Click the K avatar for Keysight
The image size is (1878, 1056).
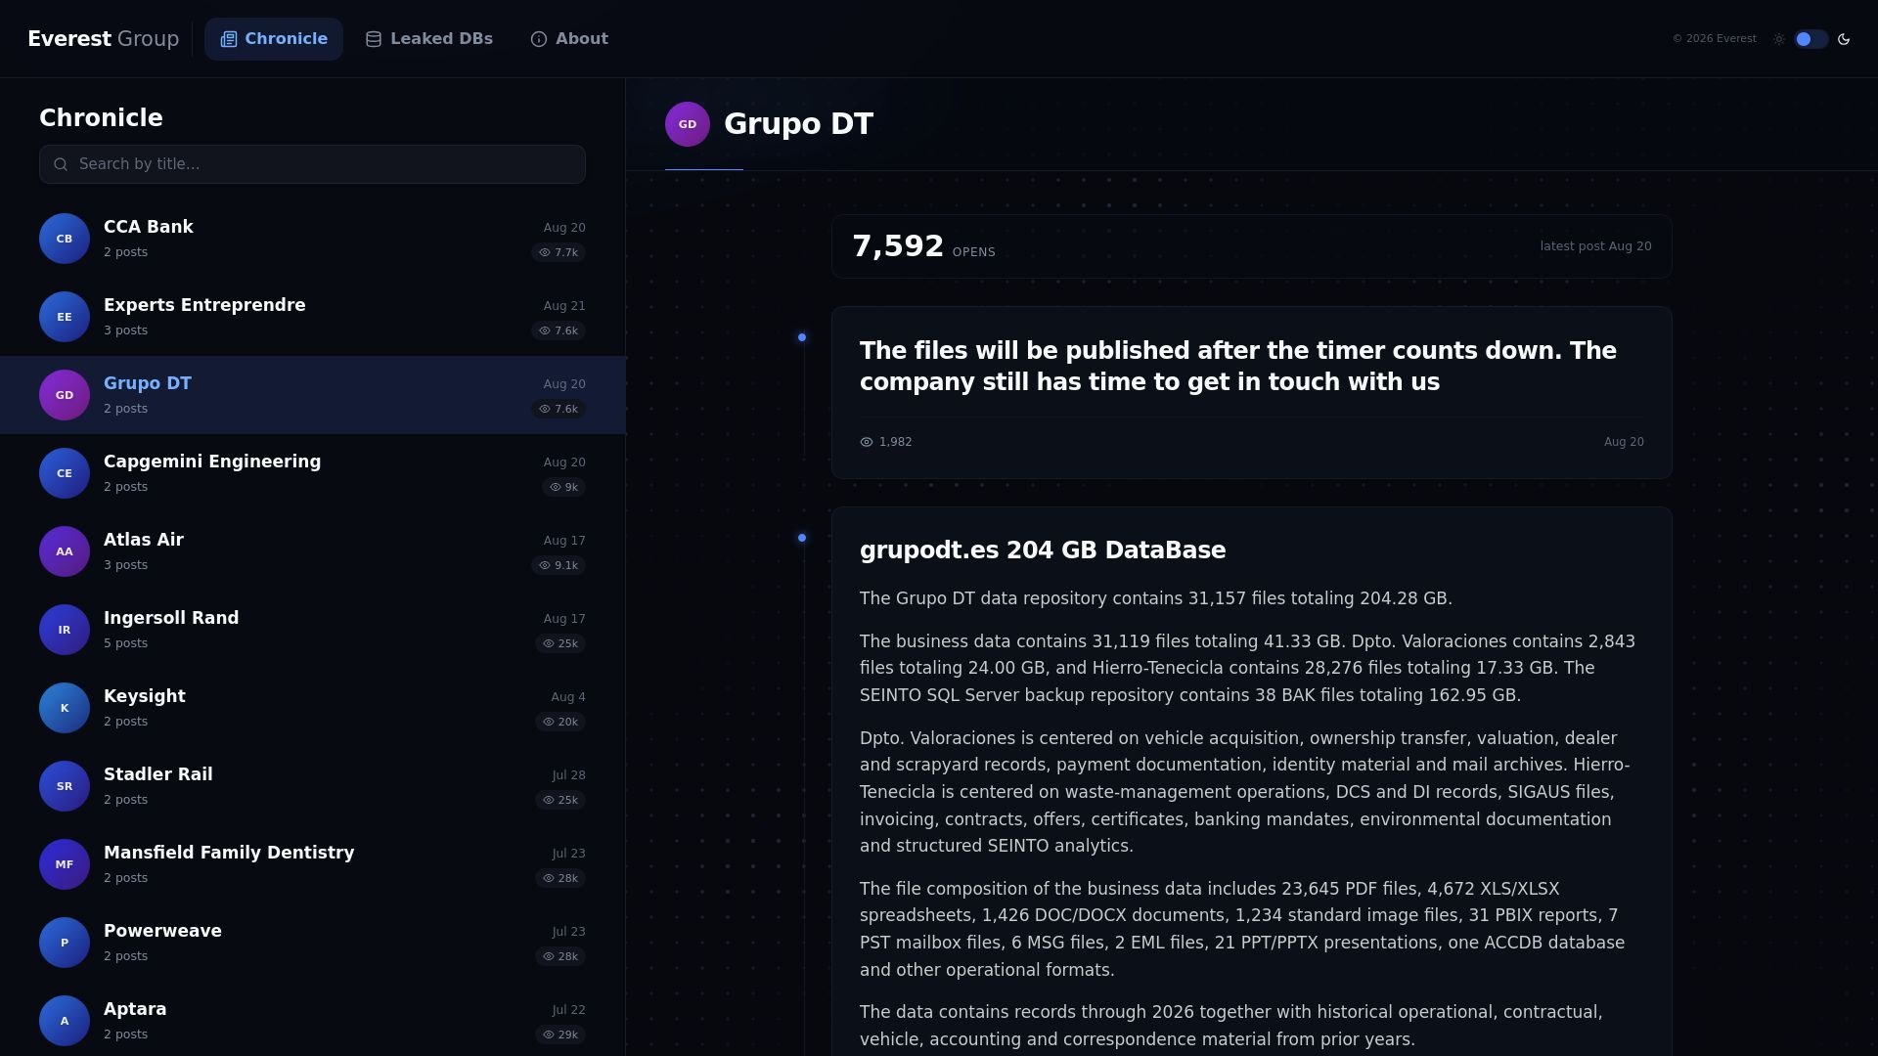[65, 708]
